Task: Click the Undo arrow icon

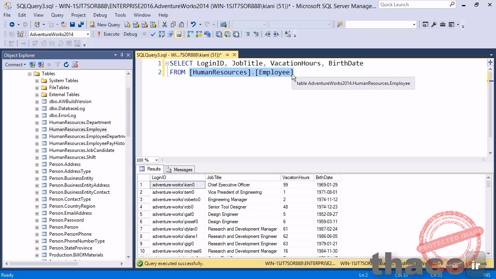Action: pos(193,24)
